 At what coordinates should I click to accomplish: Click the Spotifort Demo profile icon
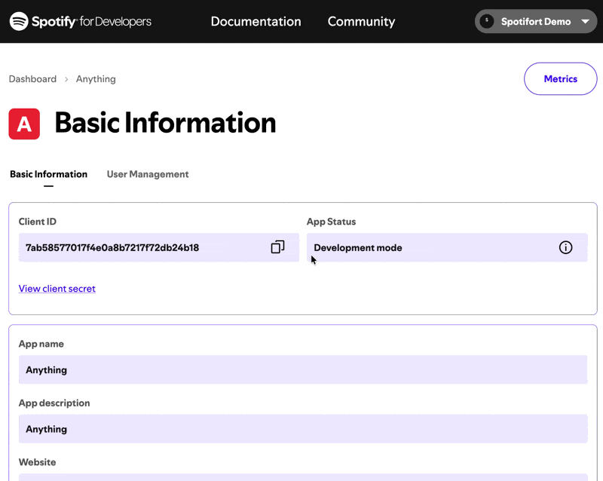tap(487, 21)
